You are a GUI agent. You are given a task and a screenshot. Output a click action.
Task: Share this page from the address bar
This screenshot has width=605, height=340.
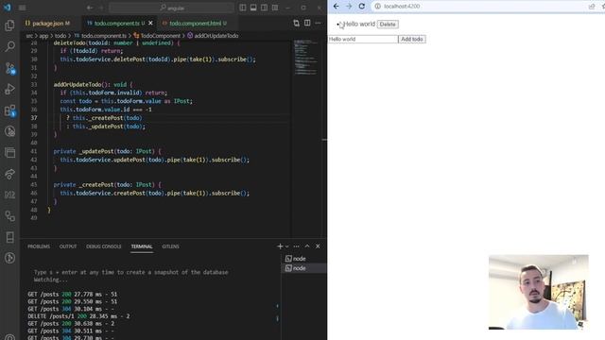592,7
